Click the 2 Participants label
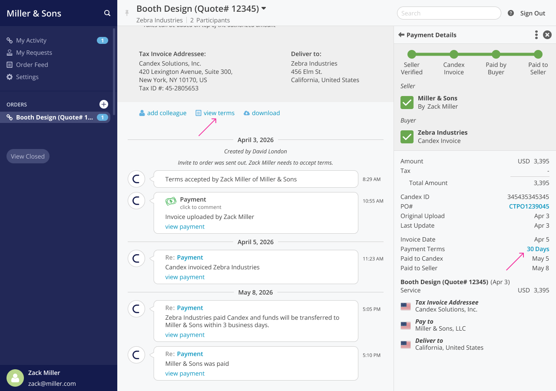Image resolution: width=556 pixels, height=391 pixels. pyautogui.click(x=210, y=20)
